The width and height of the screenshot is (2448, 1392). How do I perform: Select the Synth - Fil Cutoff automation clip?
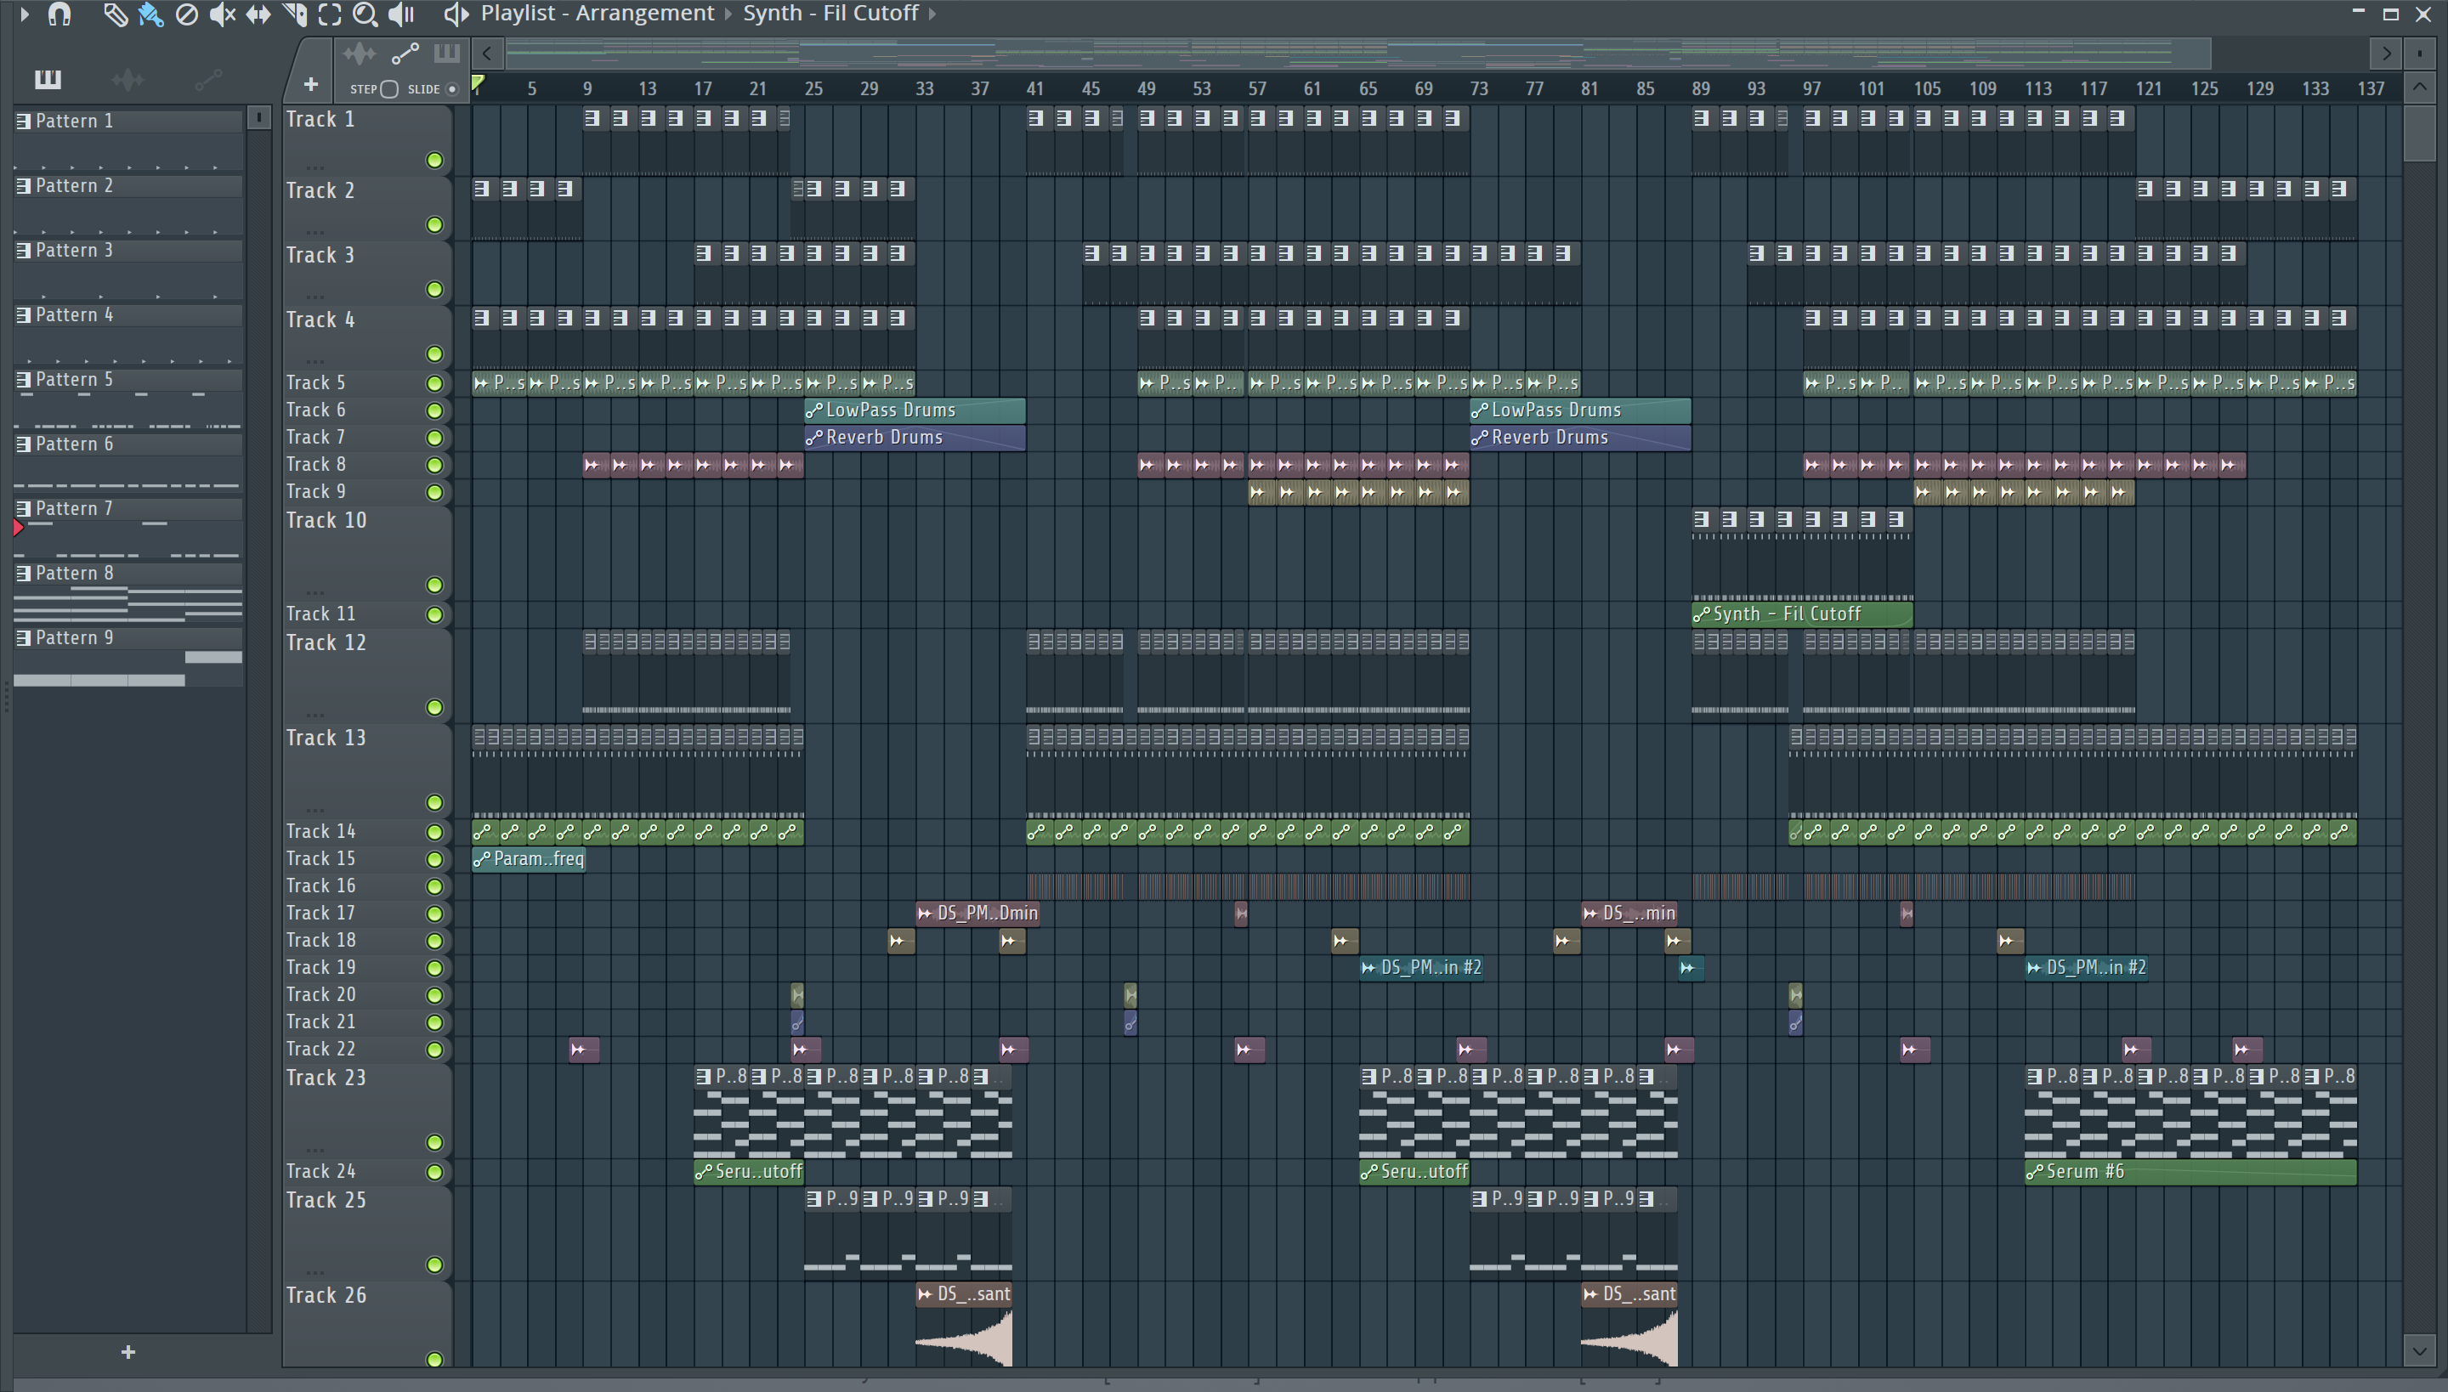click(x=1802, y=614)
